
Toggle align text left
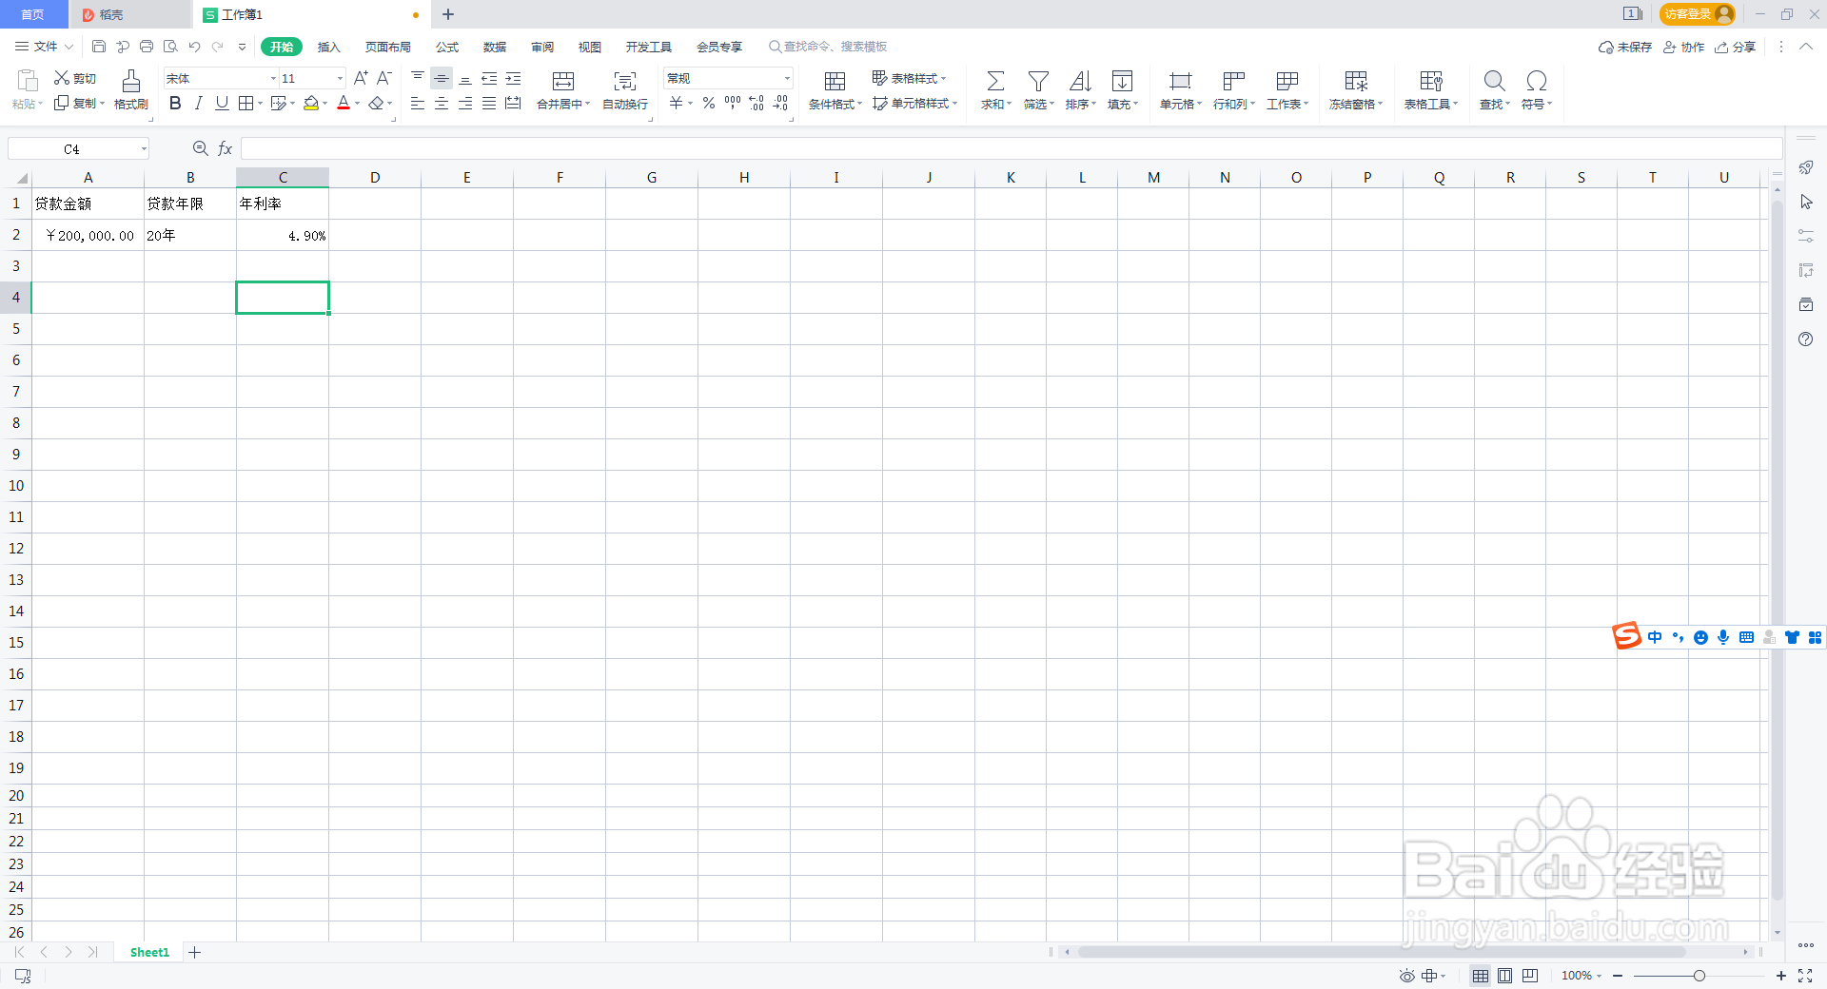418,103
